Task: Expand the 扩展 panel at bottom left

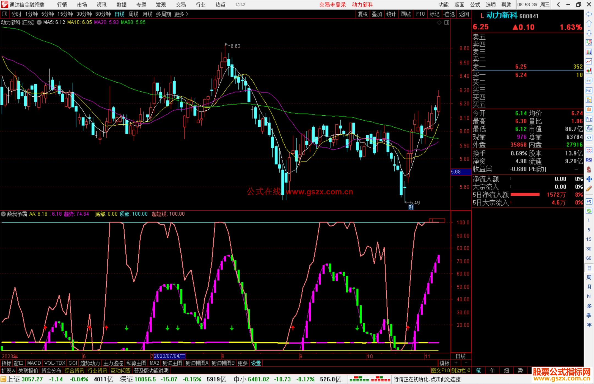Action: pyautogui.click(x=8, y=371)
